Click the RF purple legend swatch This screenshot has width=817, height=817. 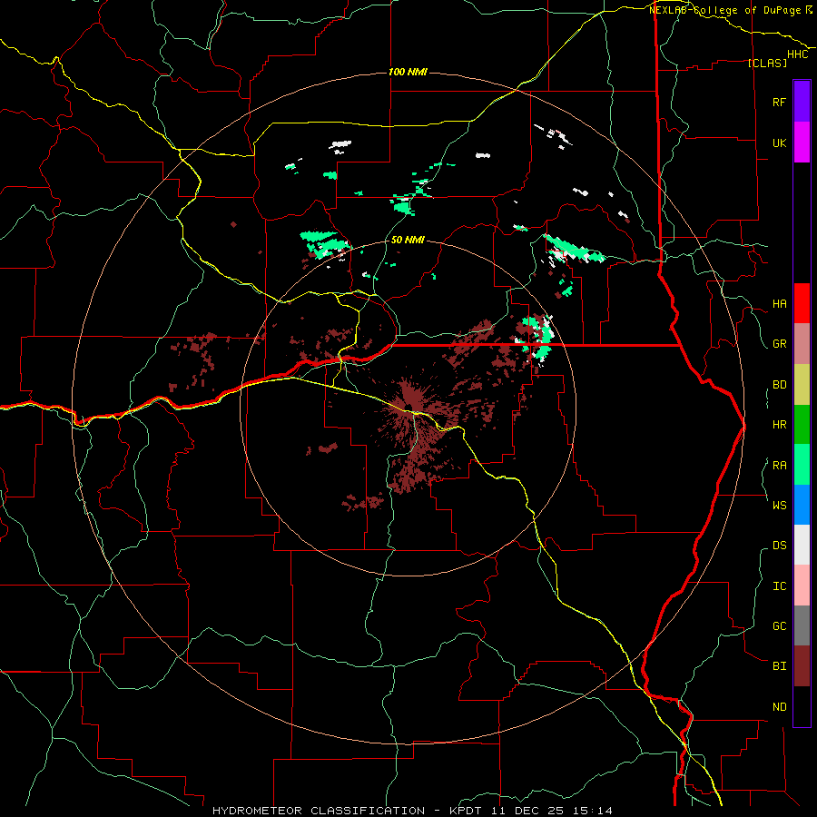pos(802,101)
